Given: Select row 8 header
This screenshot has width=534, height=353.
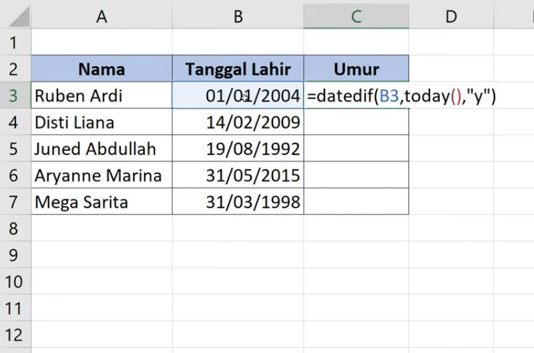Looking at the screenshot, I should coord(15,229).
